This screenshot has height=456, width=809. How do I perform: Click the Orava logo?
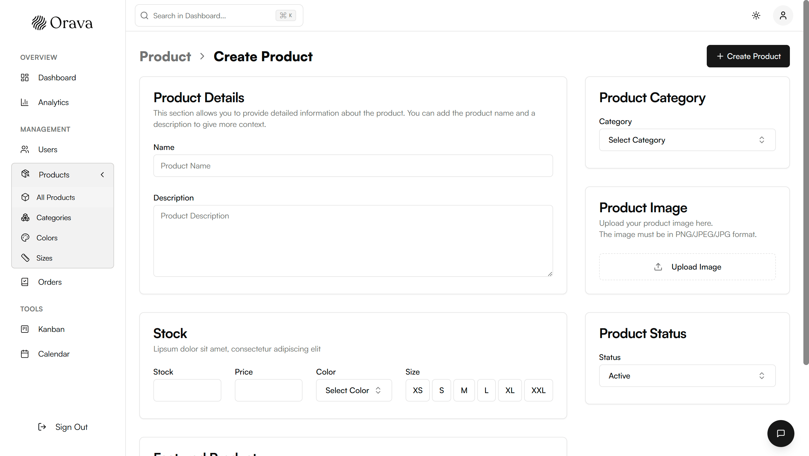pyautogui.click(x=62, y=22)
